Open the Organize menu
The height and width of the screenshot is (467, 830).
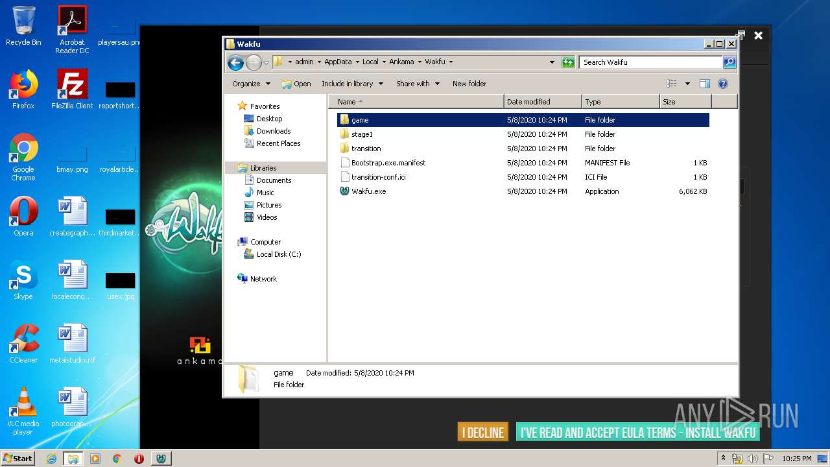[x=251, y=84]
